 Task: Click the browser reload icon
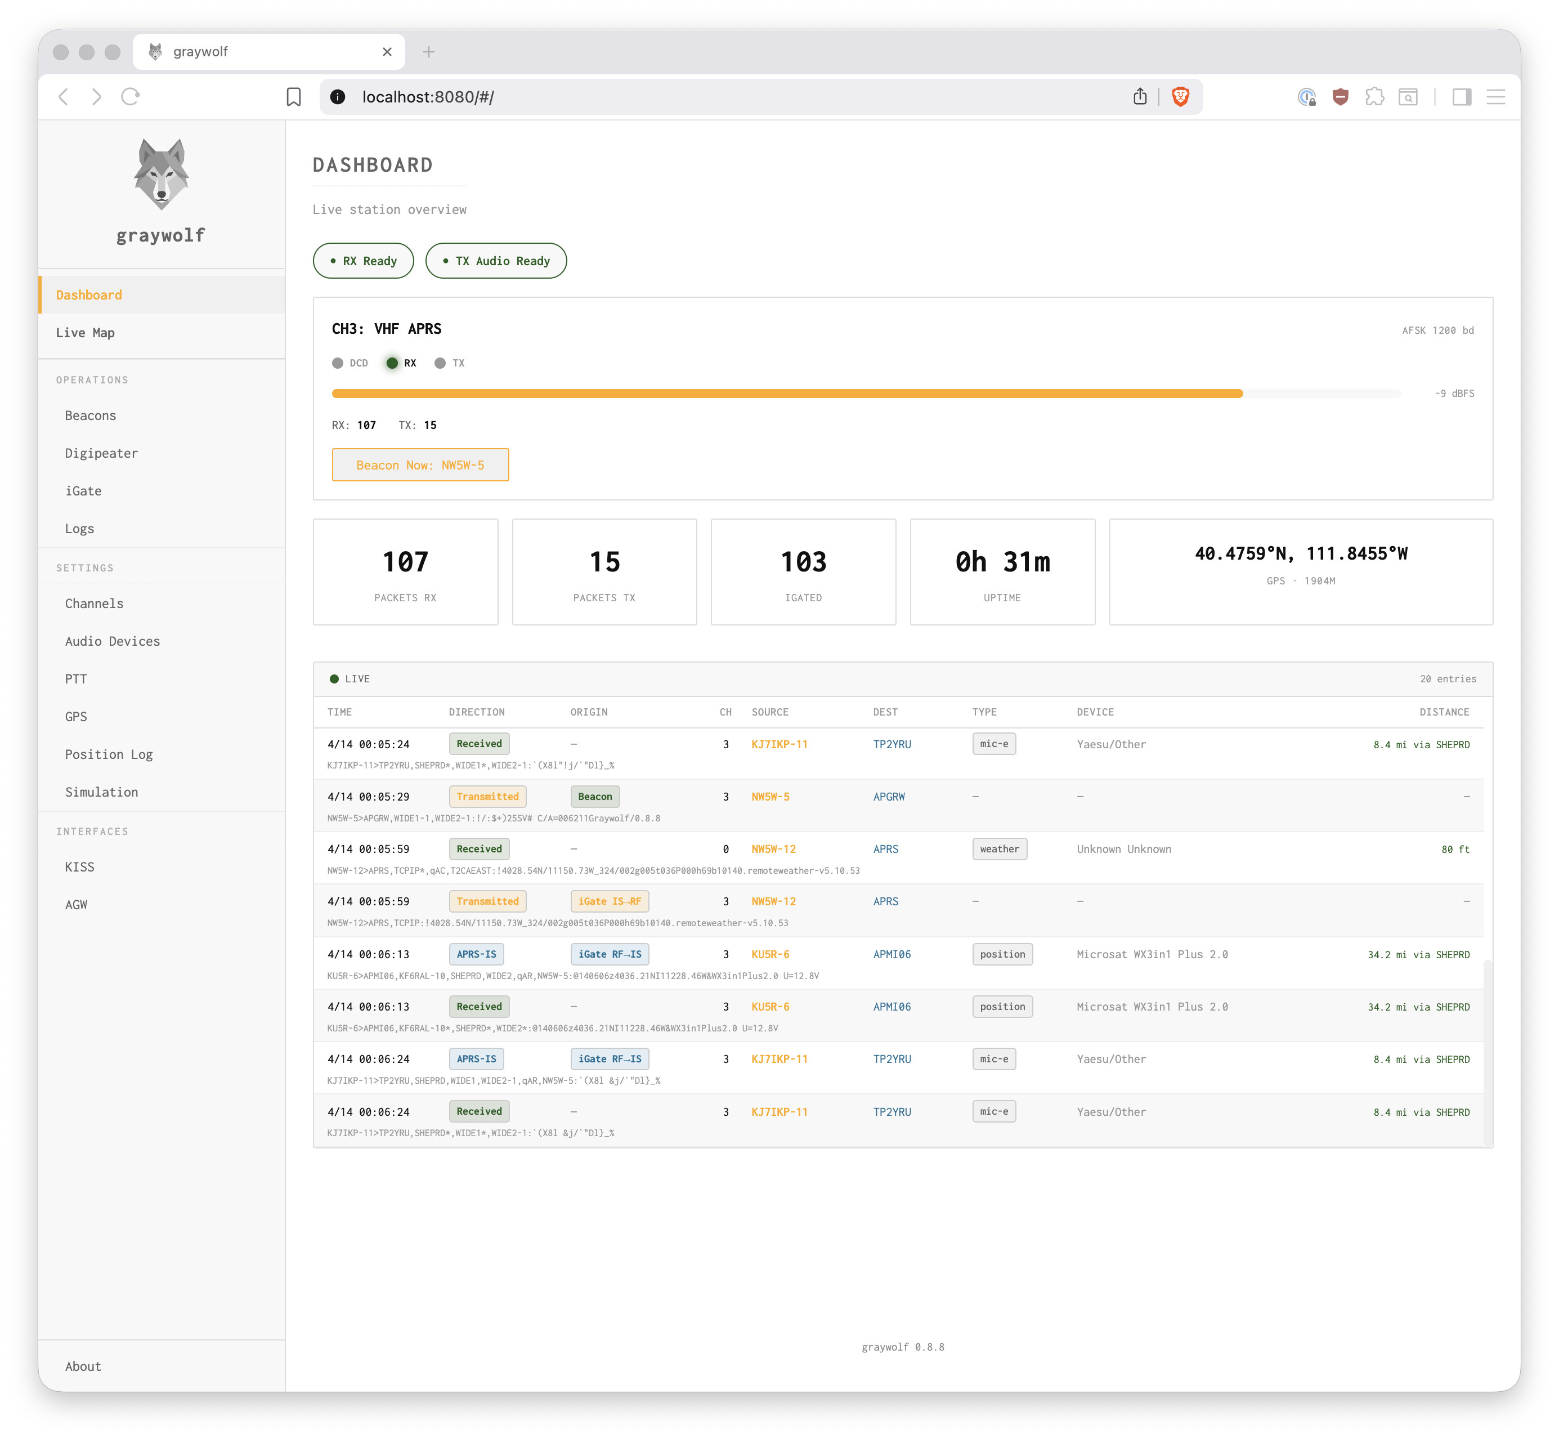pos(130,97)
